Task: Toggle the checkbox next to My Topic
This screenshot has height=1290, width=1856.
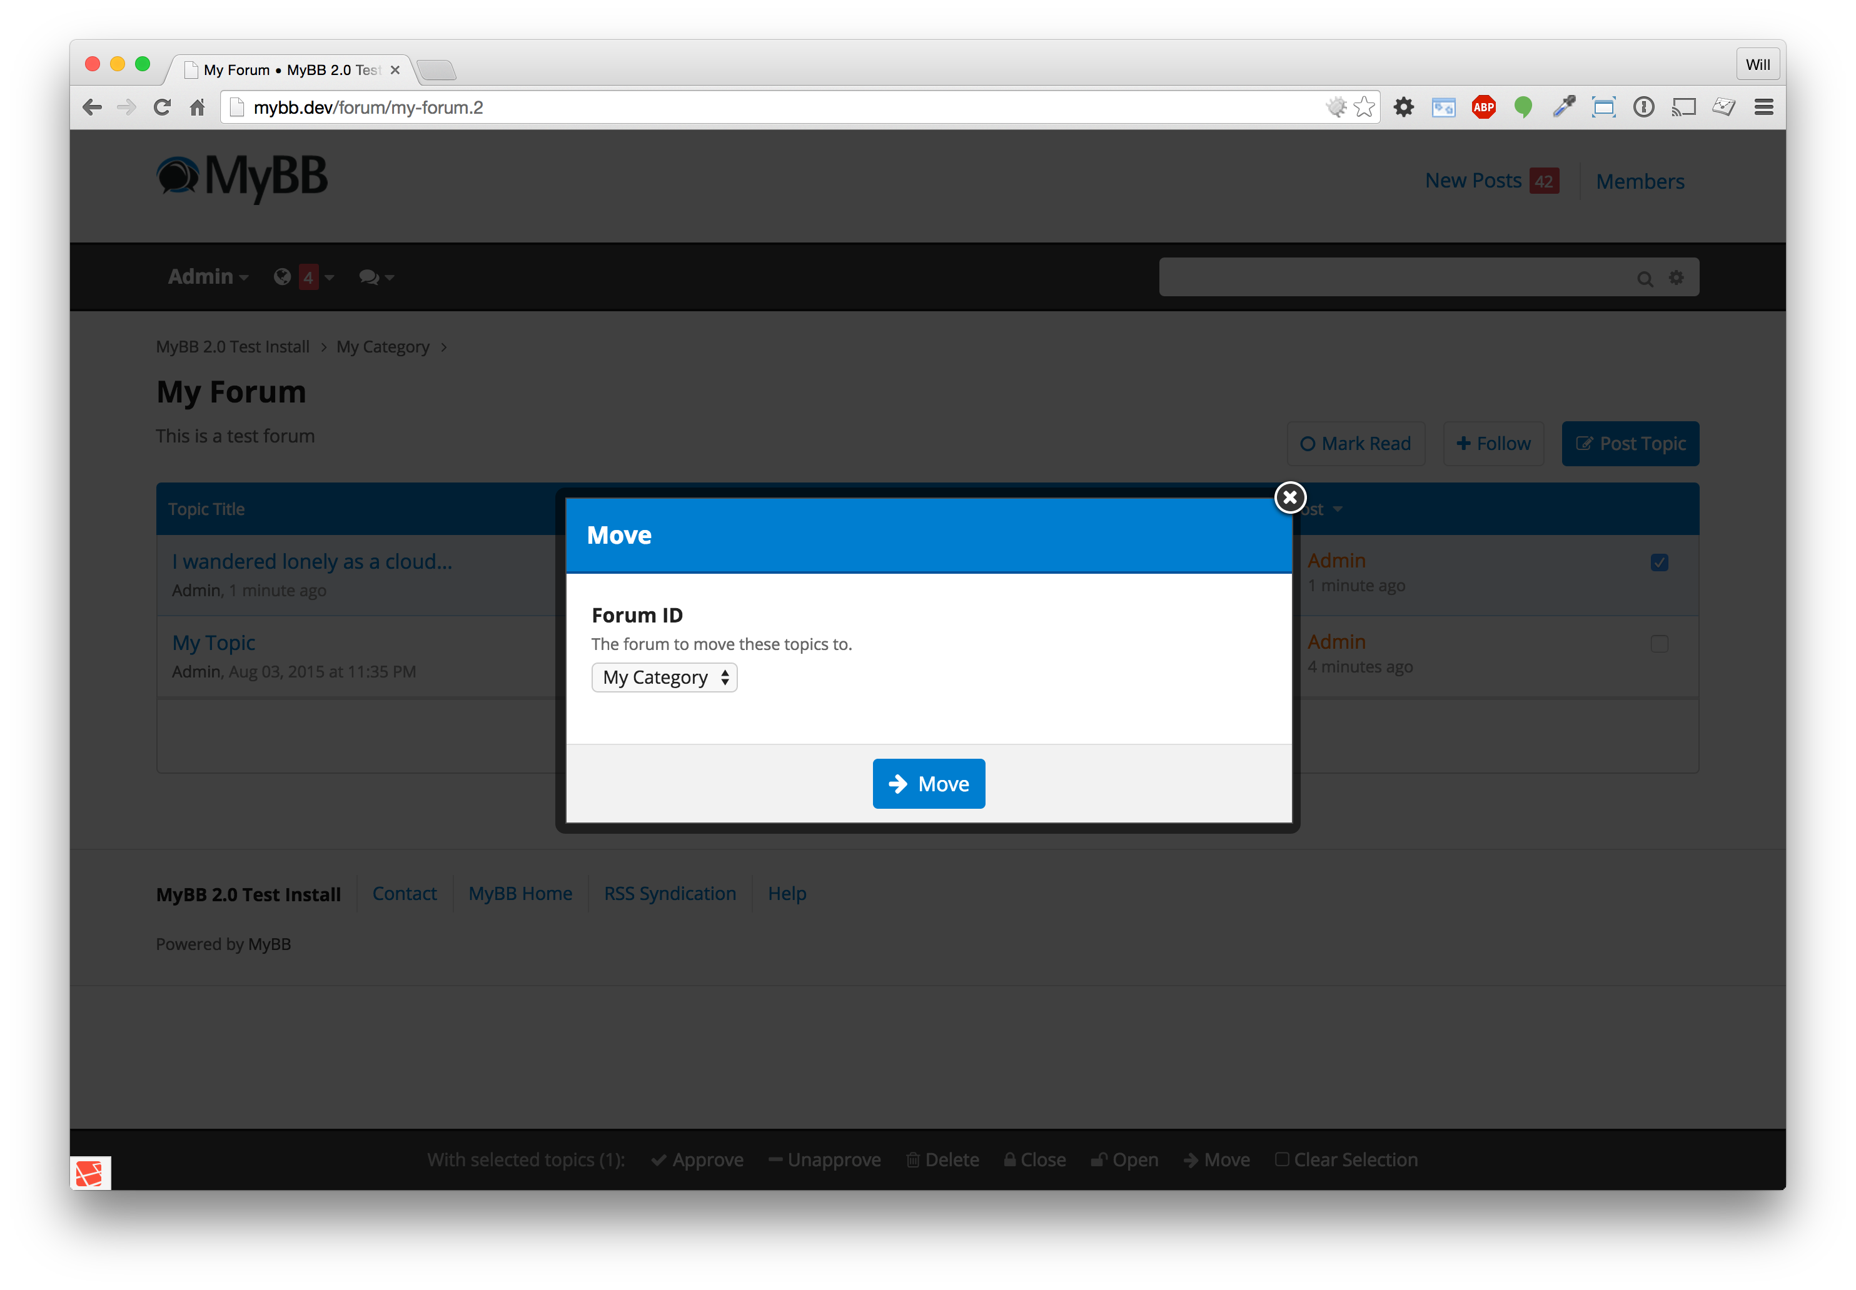Action: click(1660, 643)
